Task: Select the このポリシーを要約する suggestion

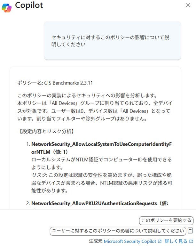Action: (166, 220)
